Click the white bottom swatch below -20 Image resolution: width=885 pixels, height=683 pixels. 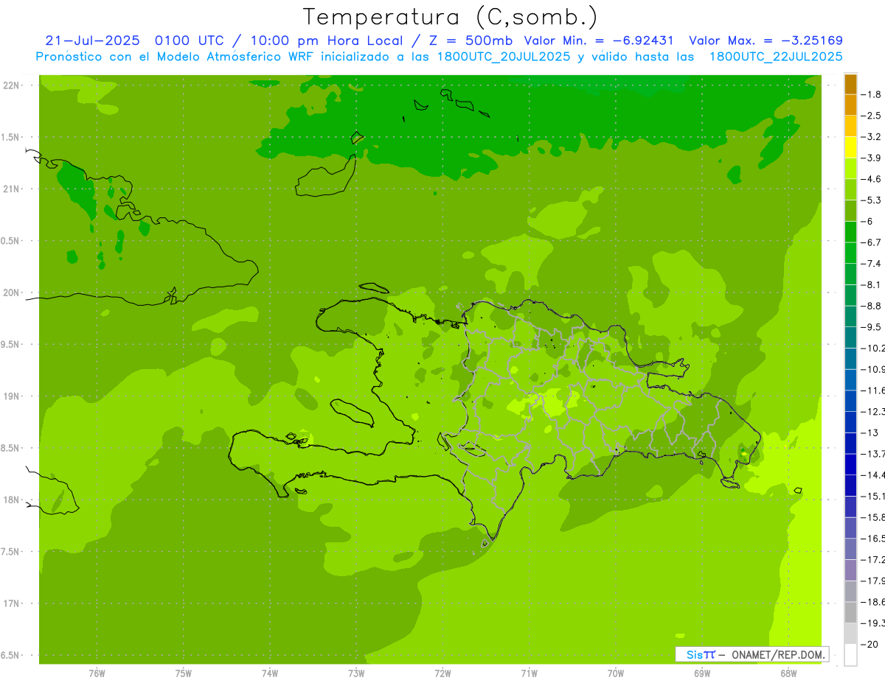(x=850, y=654)
